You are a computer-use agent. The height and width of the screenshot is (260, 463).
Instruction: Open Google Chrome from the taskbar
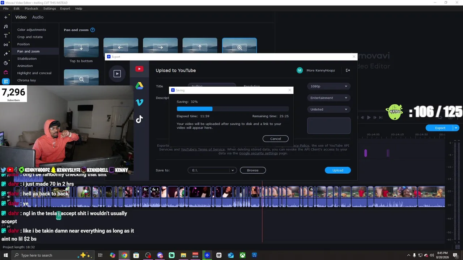(x=124, y=255)
